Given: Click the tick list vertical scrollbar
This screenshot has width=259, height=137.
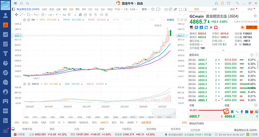Looking at the screenshot, I should click(x=258, y=65).
